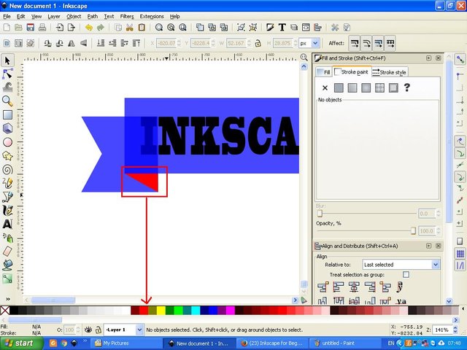This screenshot has width=467, height=350.
Task: Select the Spray tool
Action: pyautogui.click(x=7, y=238)
